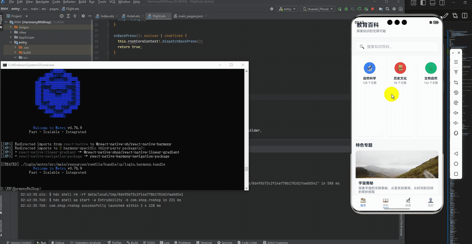This screenshot has width=472, height=244.
Task: Hide the Project panel with minus icon
Action: click(x=90, y=16)
